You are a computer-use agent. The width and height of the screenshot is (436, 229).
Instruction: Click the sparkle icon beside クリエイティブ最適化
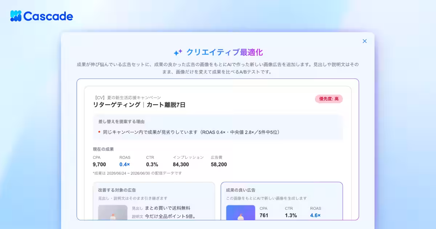point(178,52)
